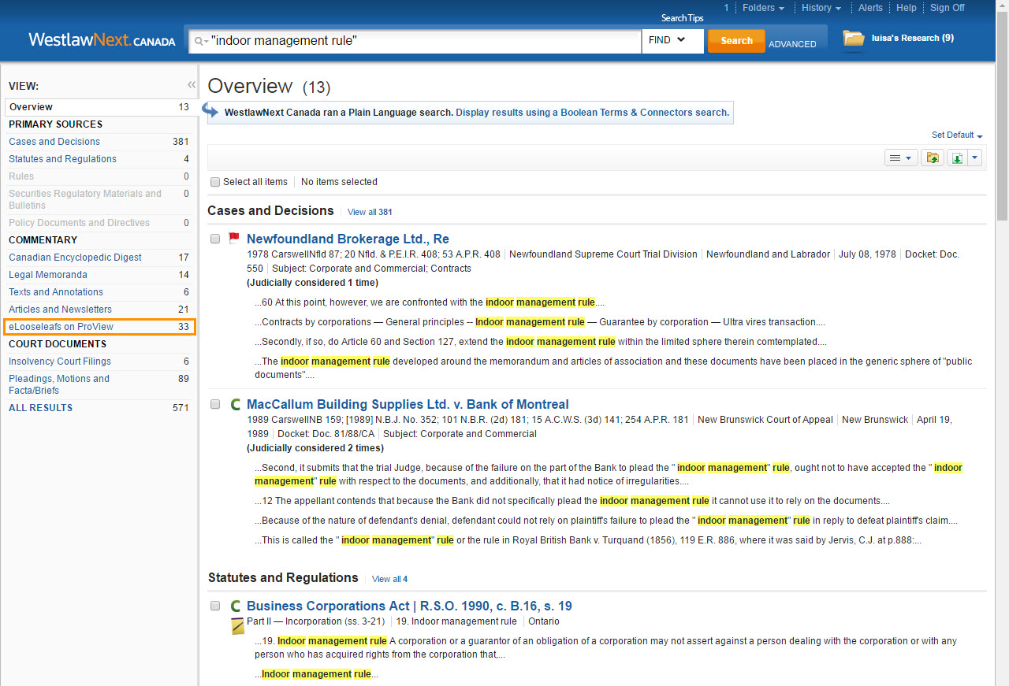Toggle the Select all items checkbox

215,182
